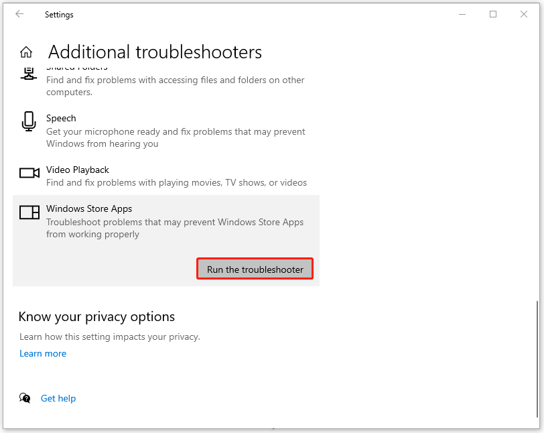Viewport: 544px width, 433px height.
Task: Click the Get help chat icon
Action: 25,398
